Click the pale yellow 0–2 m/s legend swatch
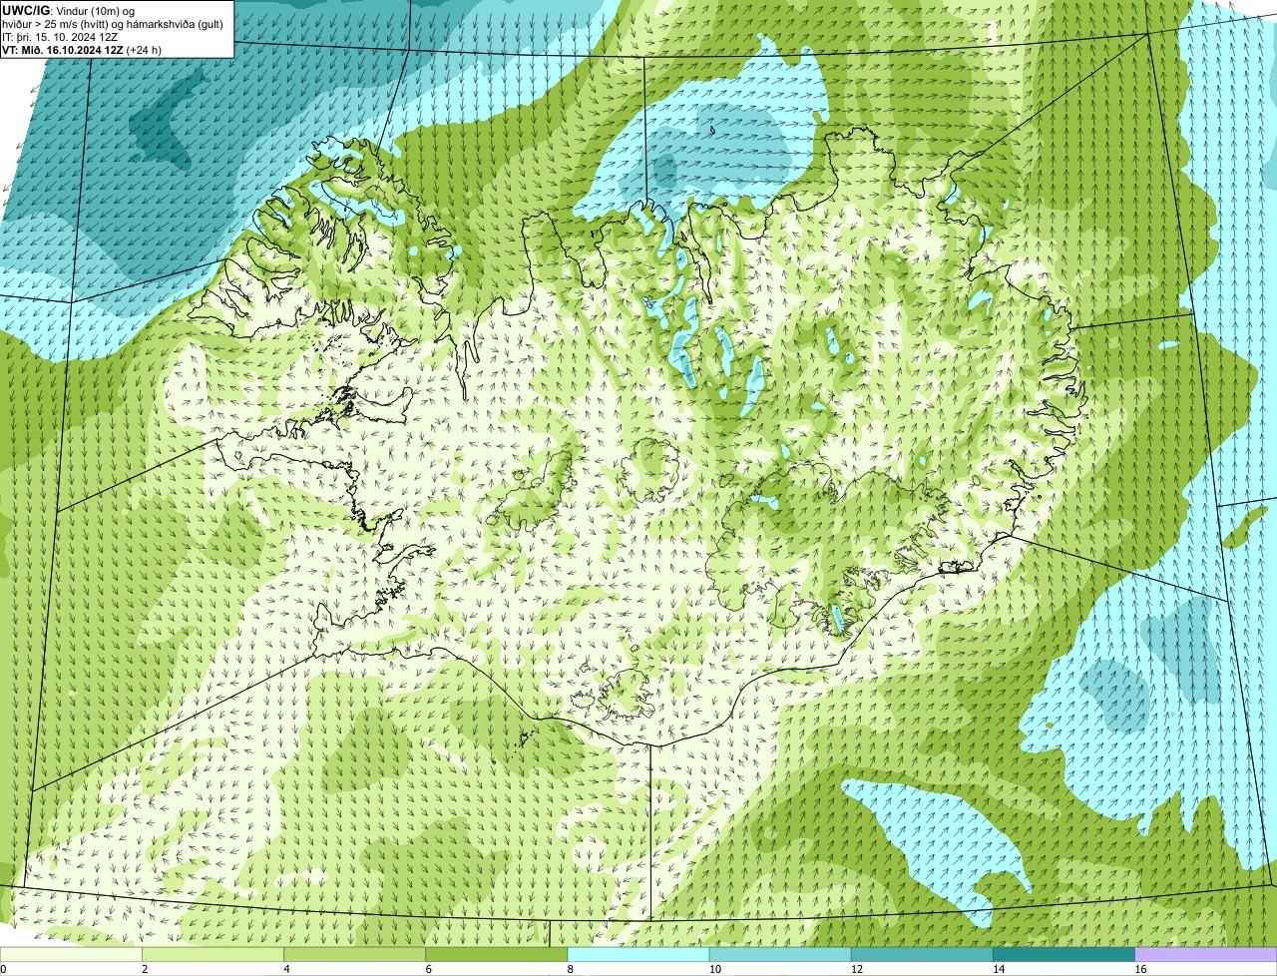1277x976 pixels. (x=71, y=955)
